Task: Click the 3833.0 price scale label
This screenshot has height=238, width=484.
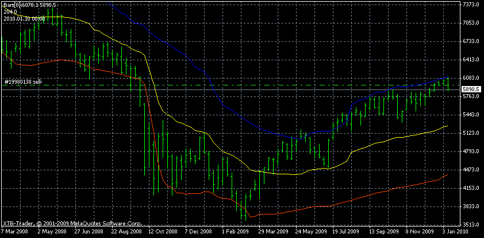Action: pyautogui.click(x=471, y=206)
